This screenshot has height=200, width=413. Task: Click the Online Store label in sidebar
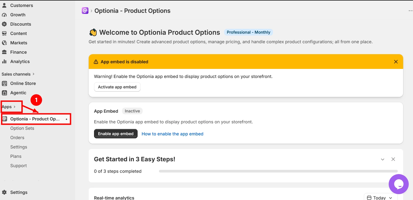23,83
